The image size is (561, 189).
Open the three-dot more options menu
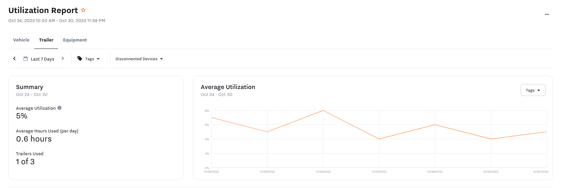(547, 14)
